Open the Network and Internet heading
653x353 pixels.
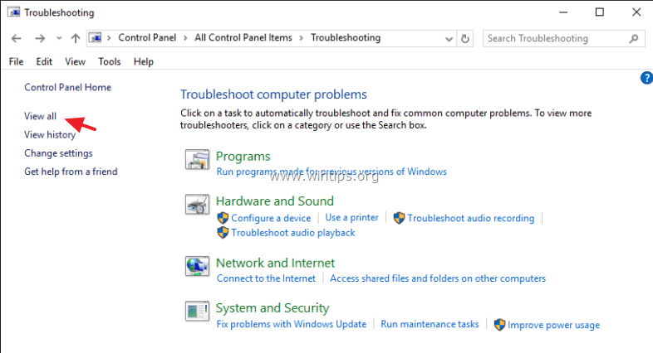click(x=275, y=263)
